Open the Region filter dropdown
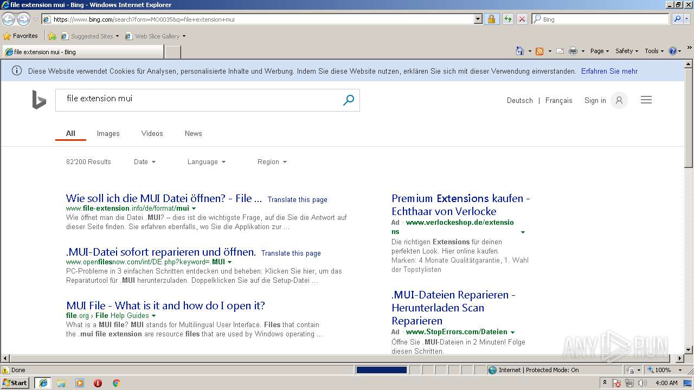The image size is (694, 390). (272, 161)
